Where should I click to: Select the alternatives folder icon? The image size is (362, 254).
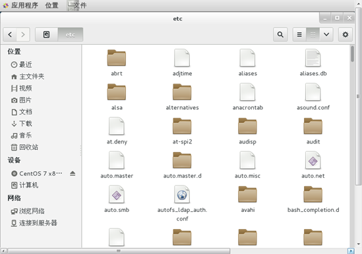(x=182, y=92)
